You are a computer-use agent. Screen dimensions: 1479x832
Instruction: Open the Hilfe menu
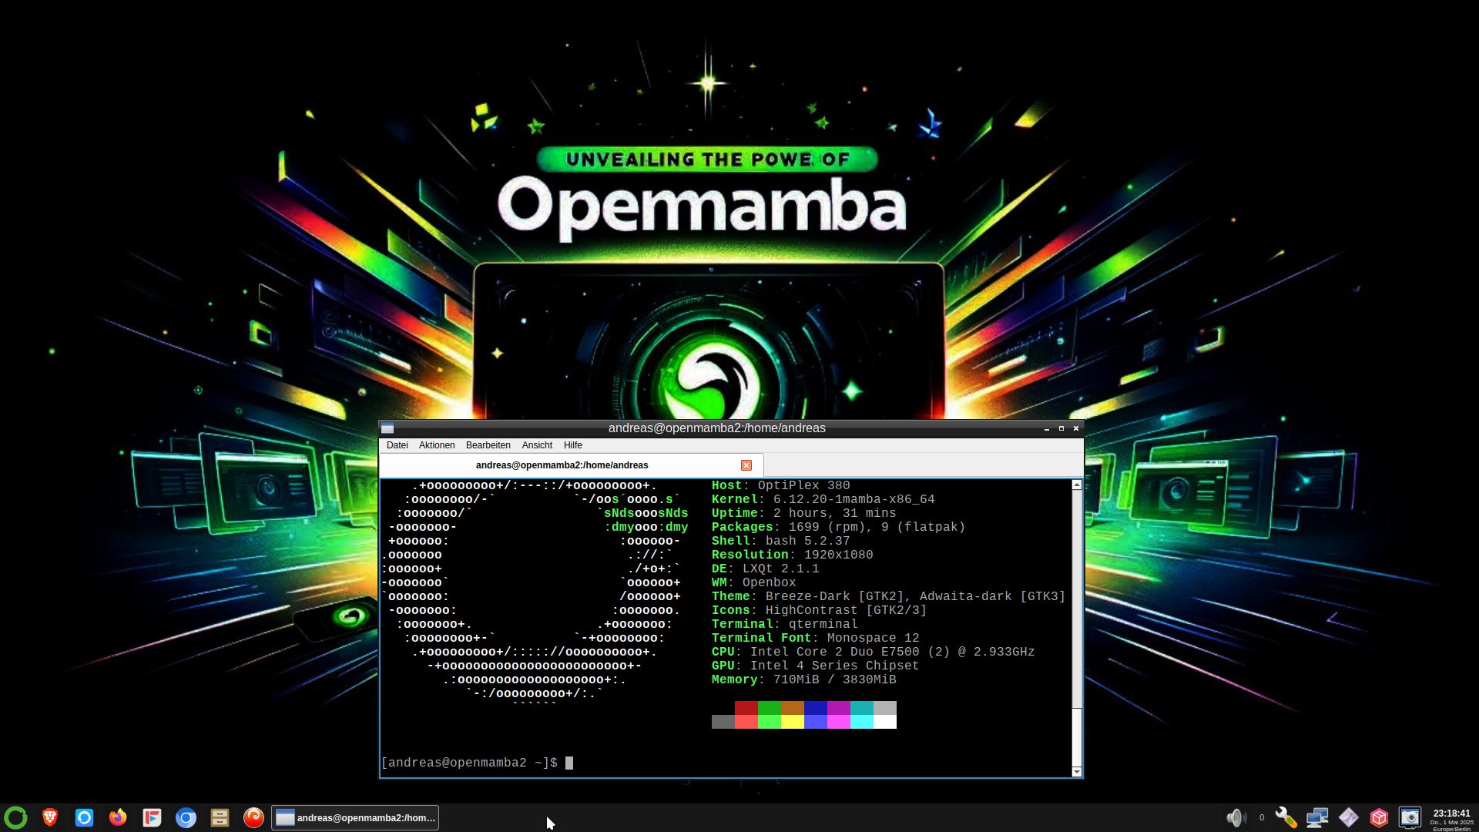(572, 445)
